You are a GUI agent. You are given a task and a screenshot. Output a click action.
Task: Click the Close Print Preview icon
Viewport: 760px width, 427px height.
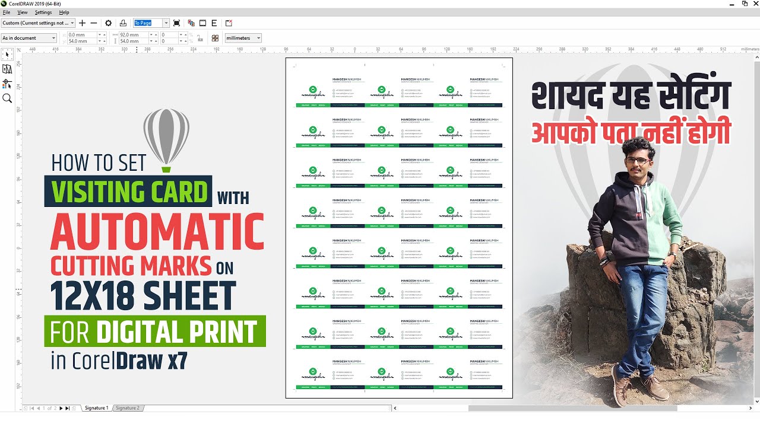coord(229,23)
